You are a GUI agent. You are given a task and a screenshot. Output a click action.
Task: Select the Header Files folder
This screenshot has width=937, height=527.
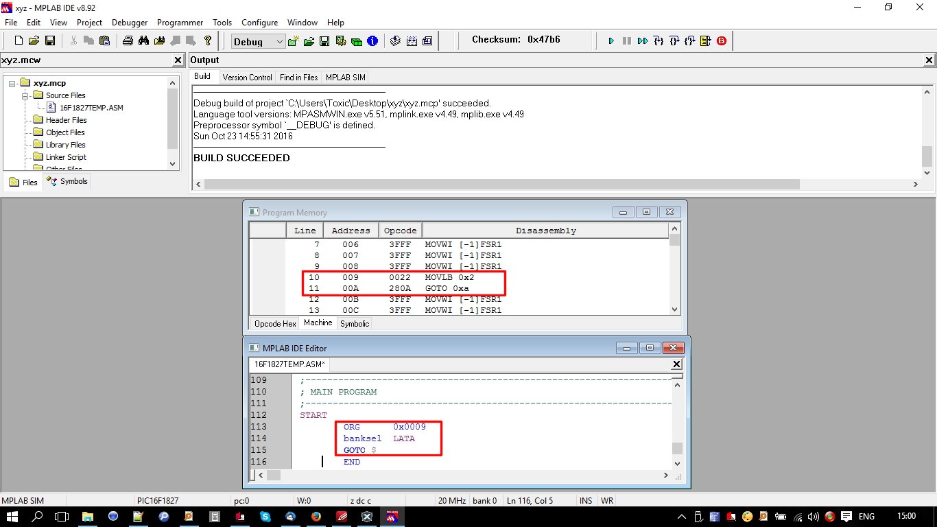[x=66, y=120]
